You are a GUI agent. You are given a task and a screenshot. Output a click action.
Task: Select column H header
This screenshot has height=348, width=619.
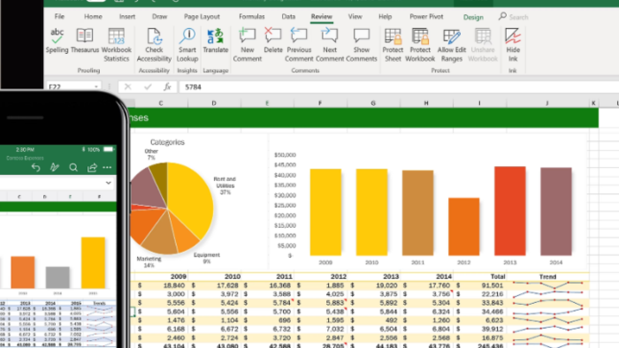(x=426, y=103)
